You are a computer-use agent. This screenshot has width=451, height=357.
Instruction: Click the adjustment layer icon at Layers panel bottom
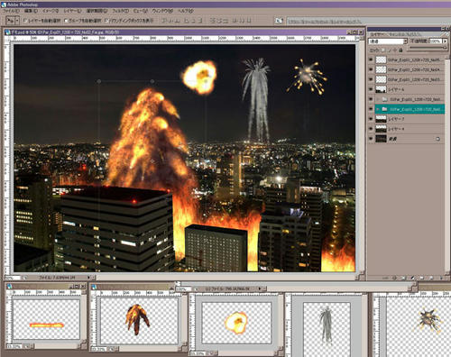(412, 278)
